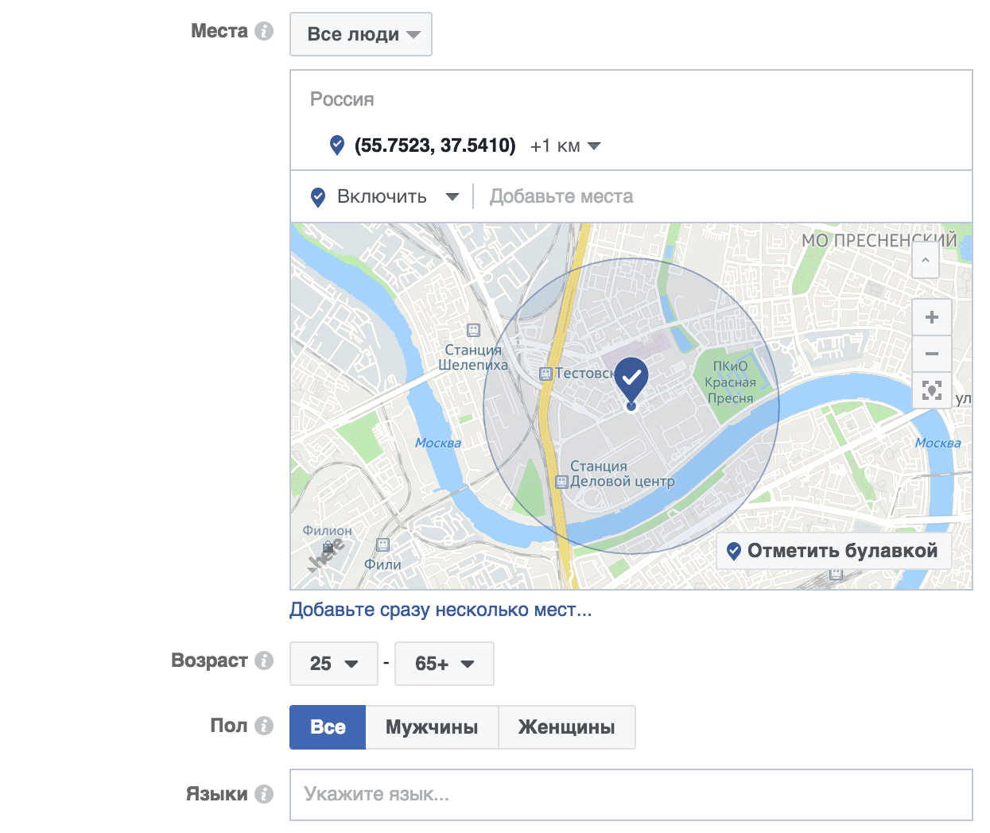This screenshot has height=833, width=990.
Task: Click info icon next to Возраст
Action: [264, 661]
